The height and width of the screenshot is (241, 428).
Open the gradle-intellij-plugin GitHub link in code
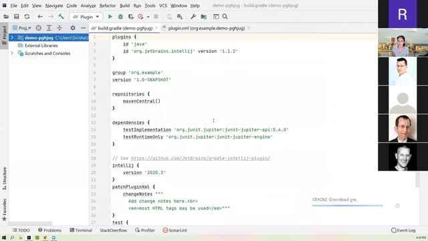tap(201, 158)
